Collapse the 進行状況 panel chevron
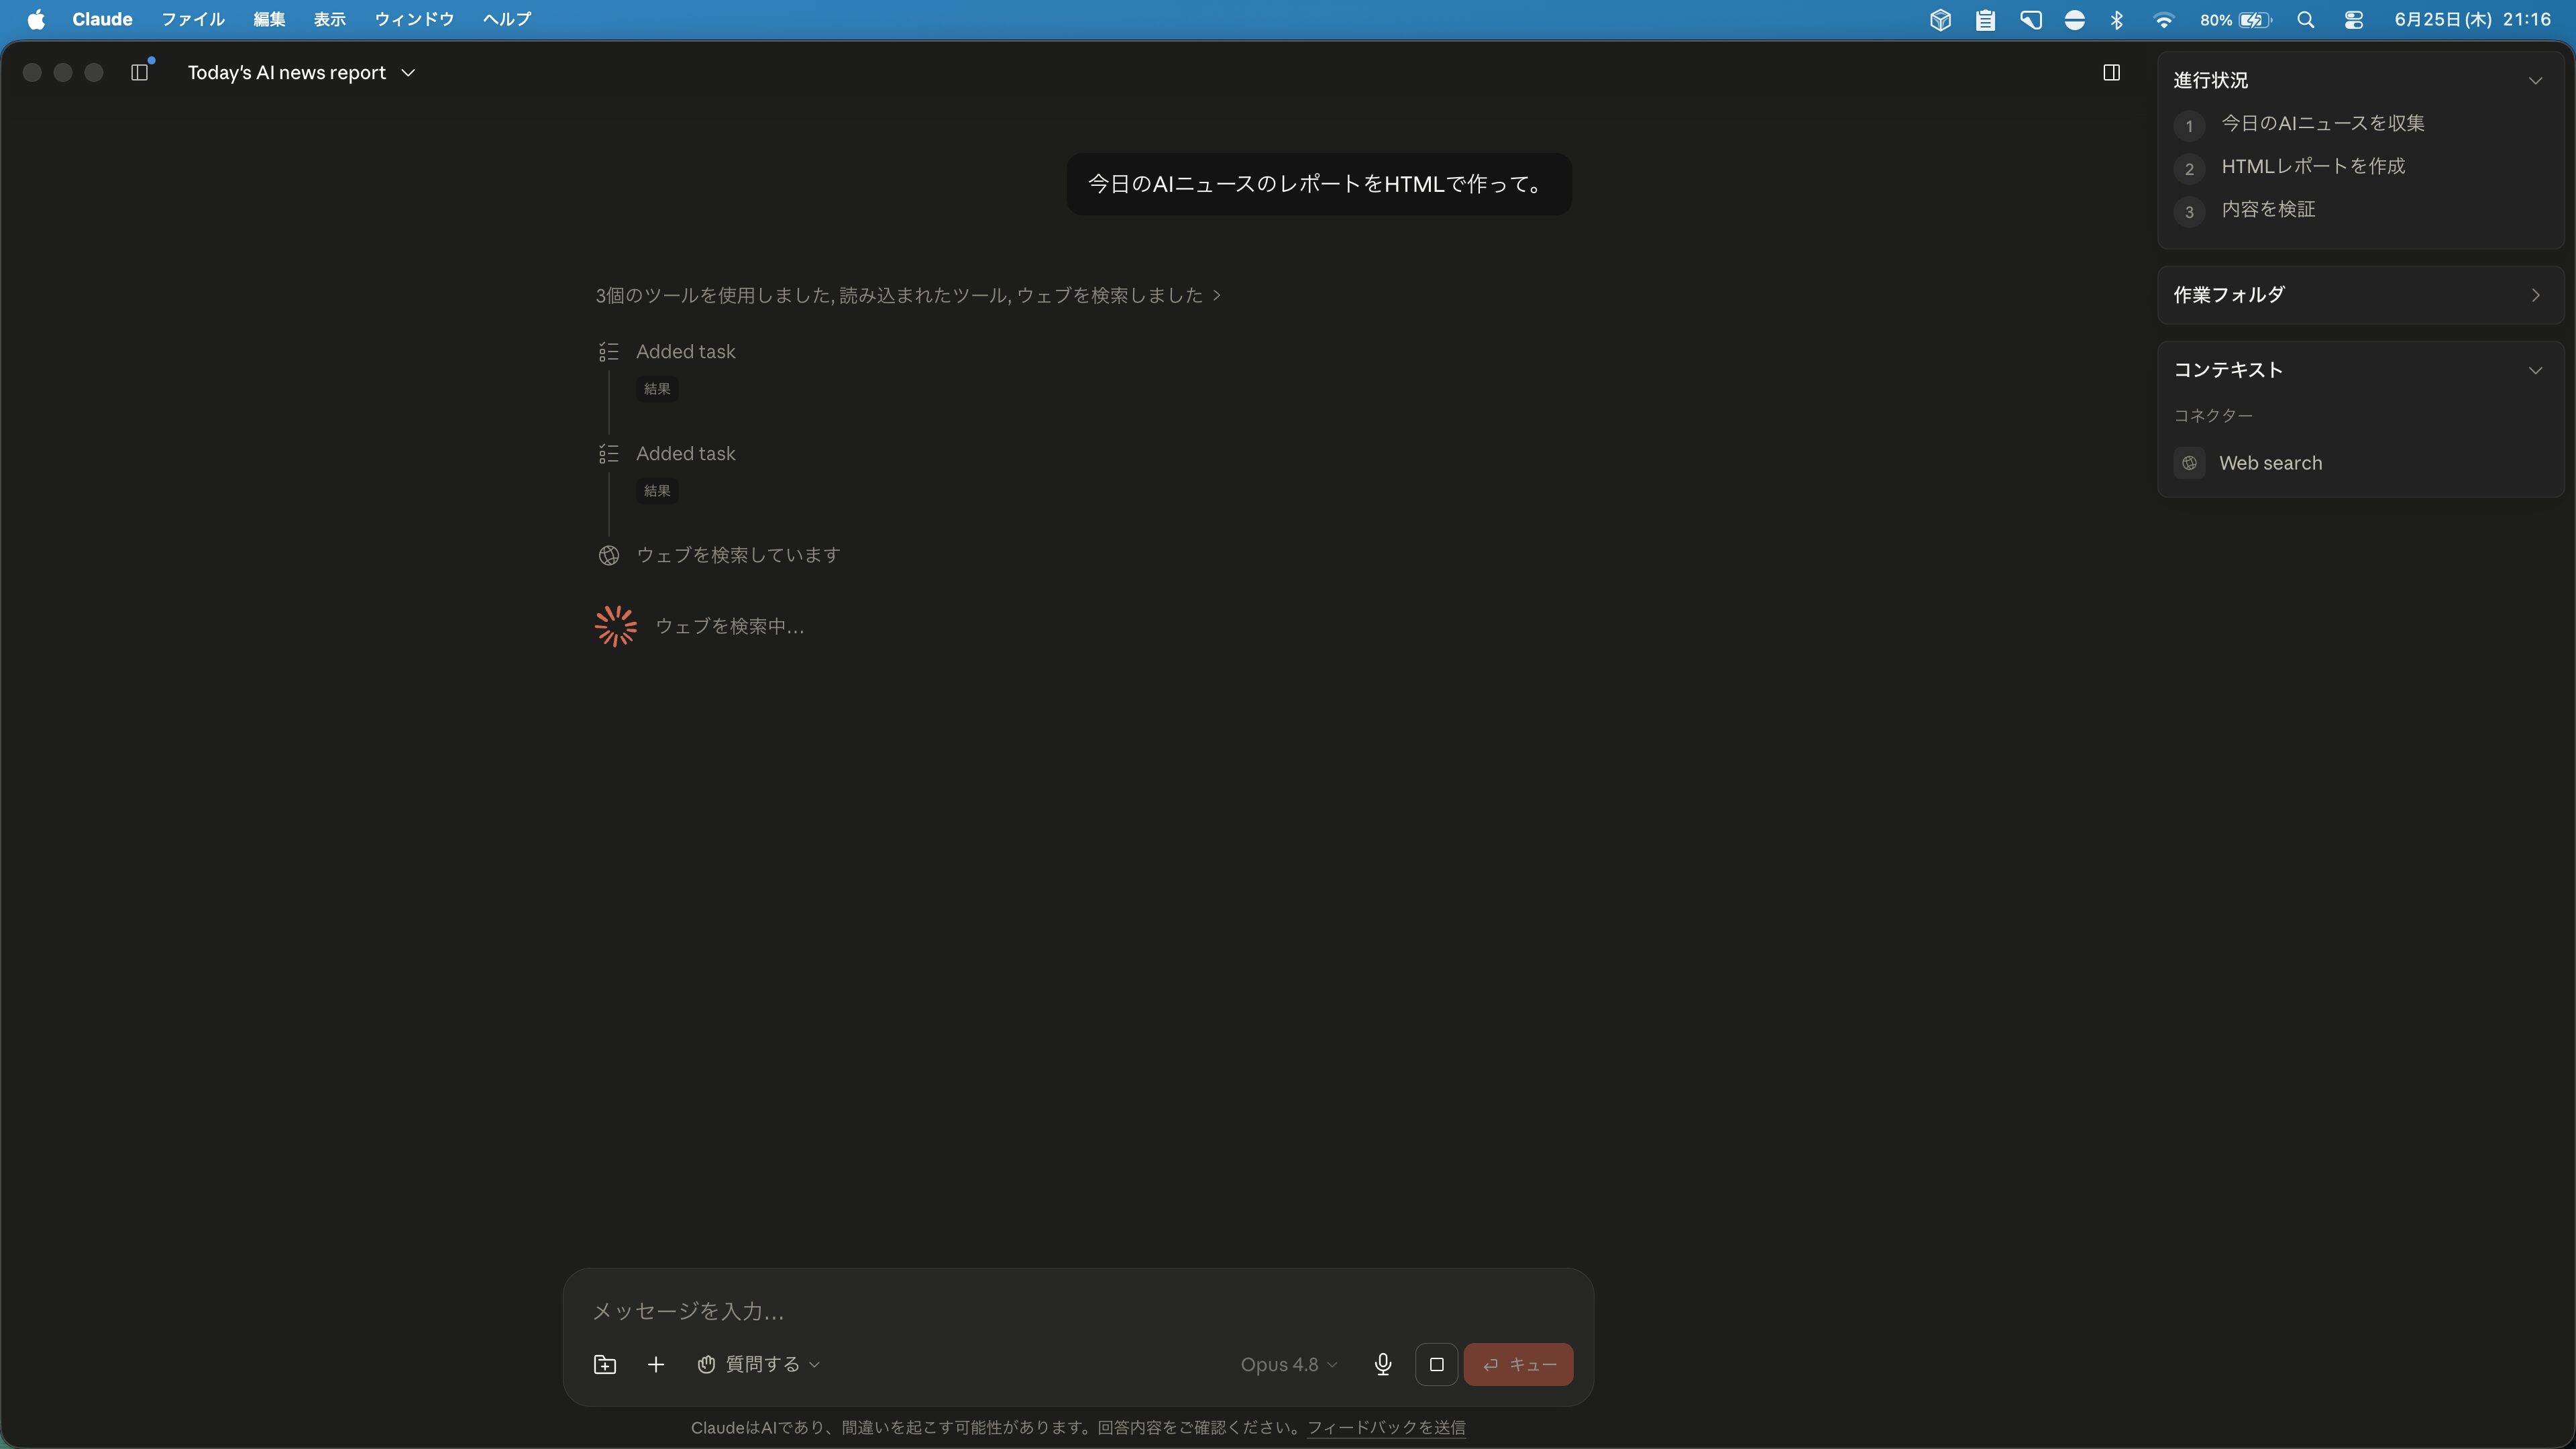Viewport: 2576px width, 1449px height. point(2535,81)
